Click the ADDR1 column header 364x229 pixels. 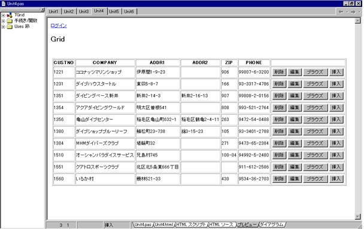[157, 62]
